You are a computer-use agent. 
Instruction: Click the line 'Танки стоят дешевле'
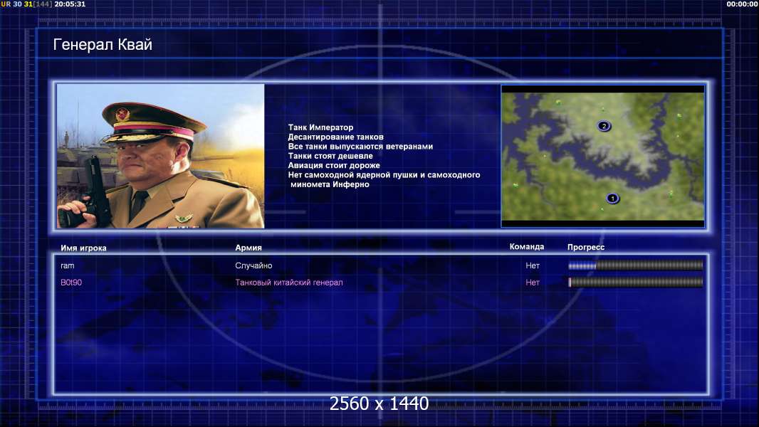[330, 156]
